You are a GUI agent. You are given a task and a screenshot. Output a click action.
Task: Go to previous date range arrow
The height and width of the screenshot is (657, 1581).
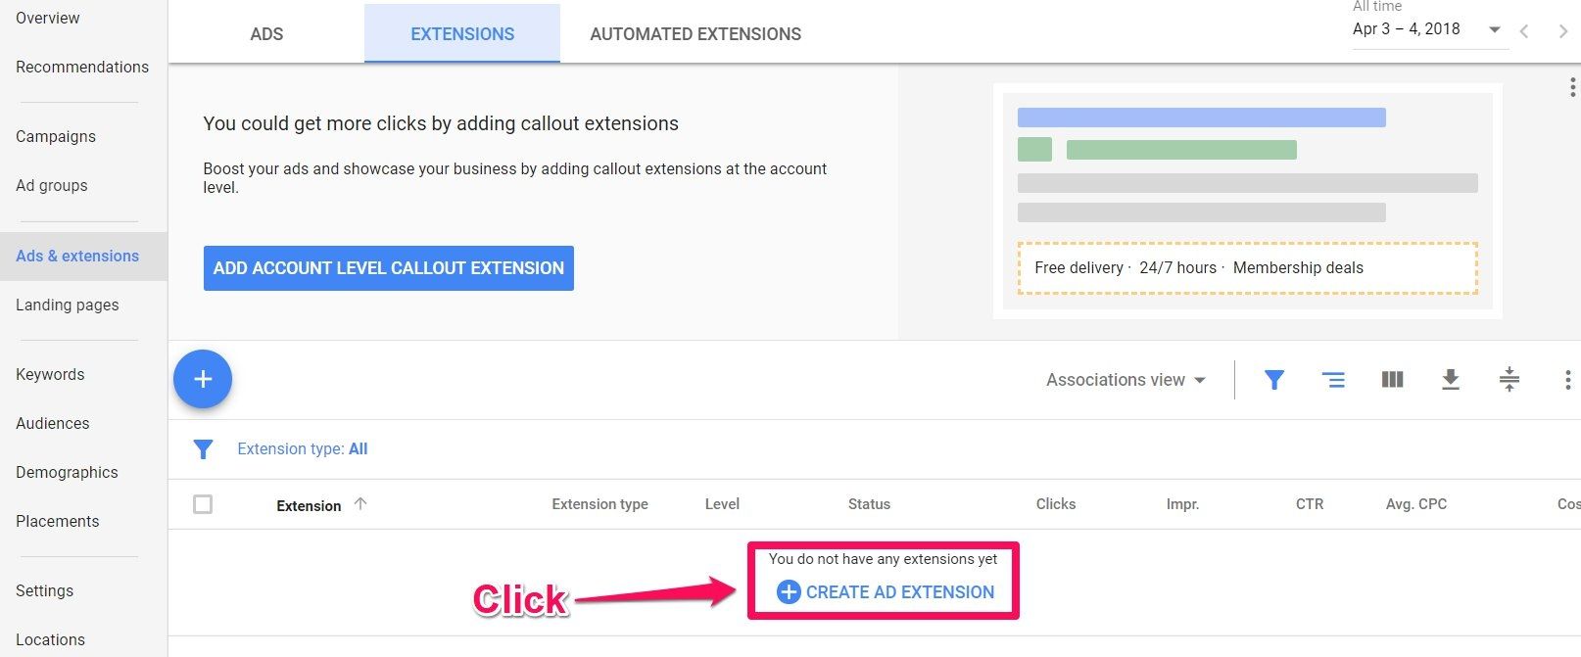point(1524,31)
